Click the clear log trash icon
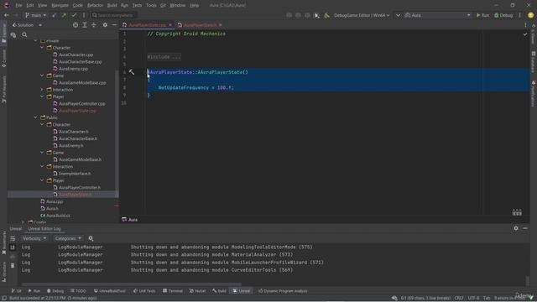The image size is (537, 302). point(13,265)
